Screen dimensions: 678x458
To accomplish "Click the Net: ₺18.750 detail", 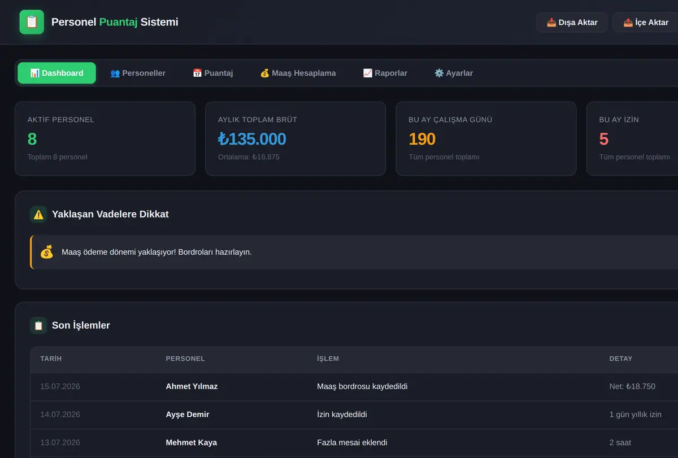I will click(632, 387).
